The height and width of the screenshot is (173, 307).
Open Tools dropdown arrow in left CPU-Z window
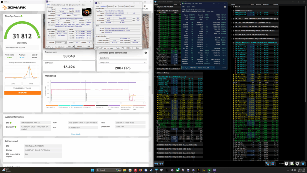[x=73, y=47]
